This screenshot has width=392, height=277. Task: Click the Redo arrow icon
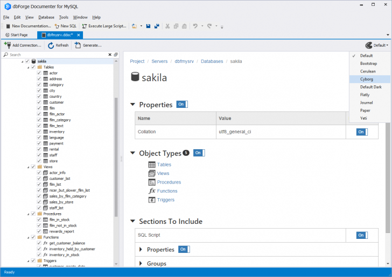click(209, 26)
